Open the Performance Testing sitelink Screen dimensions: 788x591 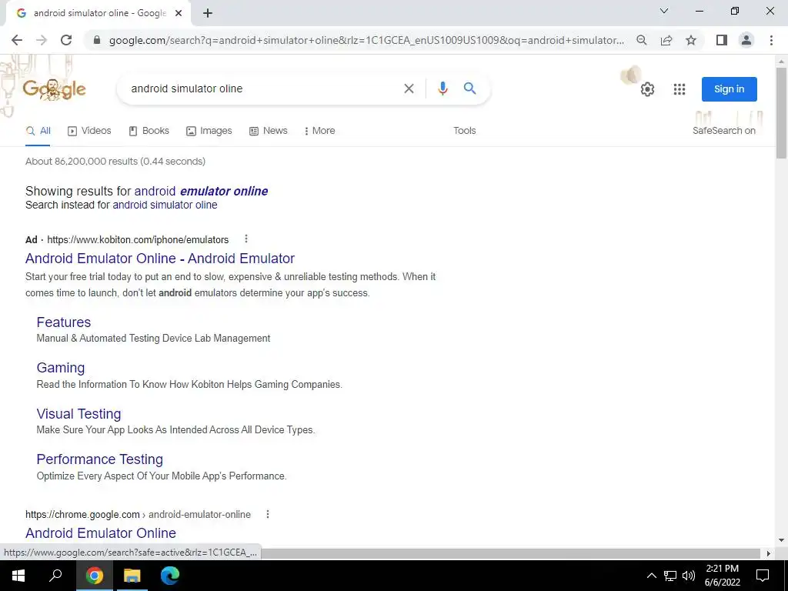[x=99, y=459]
